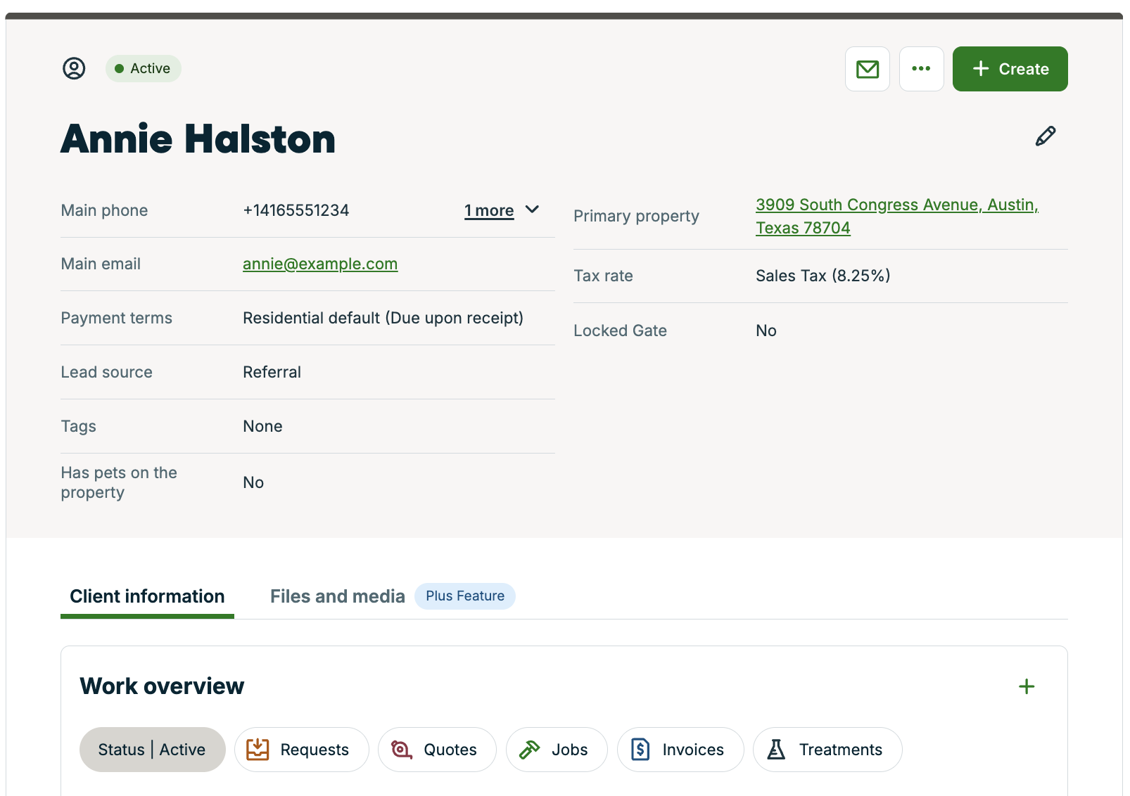Expand the '1 more' phone numbers chevron
This screenshot has height=796, width=1130.
coord(533,210)
